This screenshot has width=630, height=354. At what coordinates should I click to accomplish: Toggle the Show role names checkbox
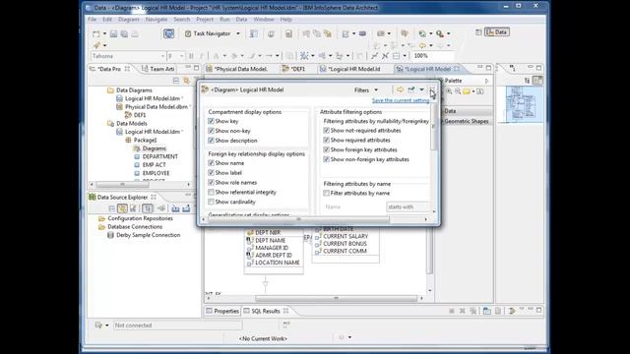[x=211, y=182]
